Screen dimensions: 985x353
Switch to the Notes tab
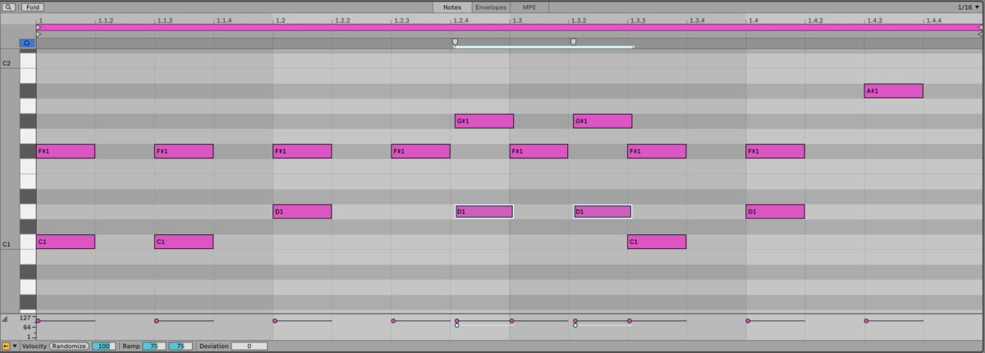451,7
